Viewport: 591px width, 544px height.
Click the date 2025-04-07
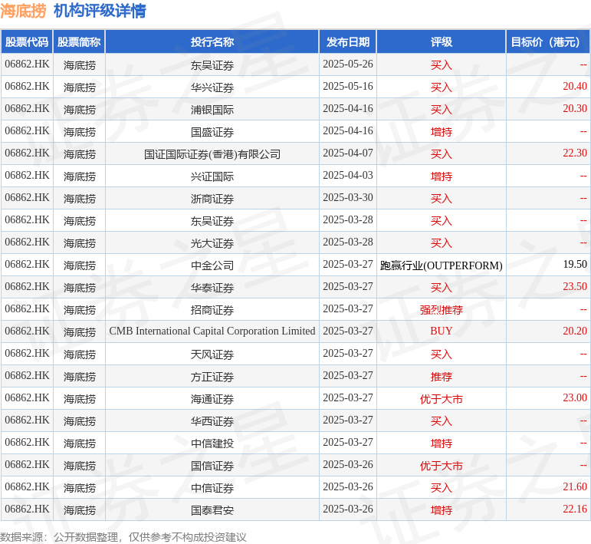coord(348,153)
